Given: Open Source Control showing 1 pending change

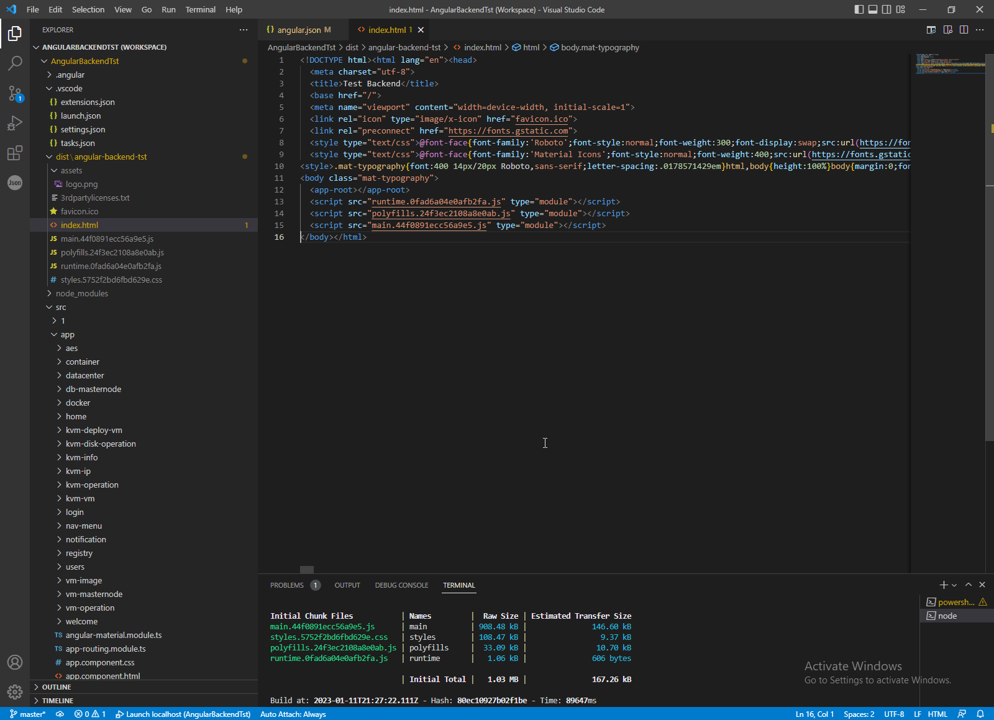Looking at the screenshot, I should click(15, 93).
